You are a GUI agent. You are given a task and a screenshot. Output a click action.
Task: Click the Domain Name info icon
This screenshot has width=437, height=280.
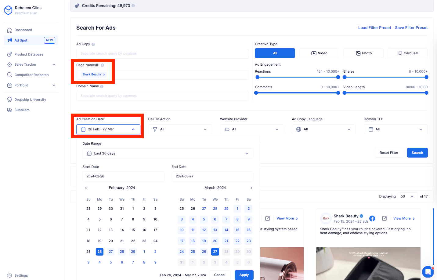click(102, 86)
